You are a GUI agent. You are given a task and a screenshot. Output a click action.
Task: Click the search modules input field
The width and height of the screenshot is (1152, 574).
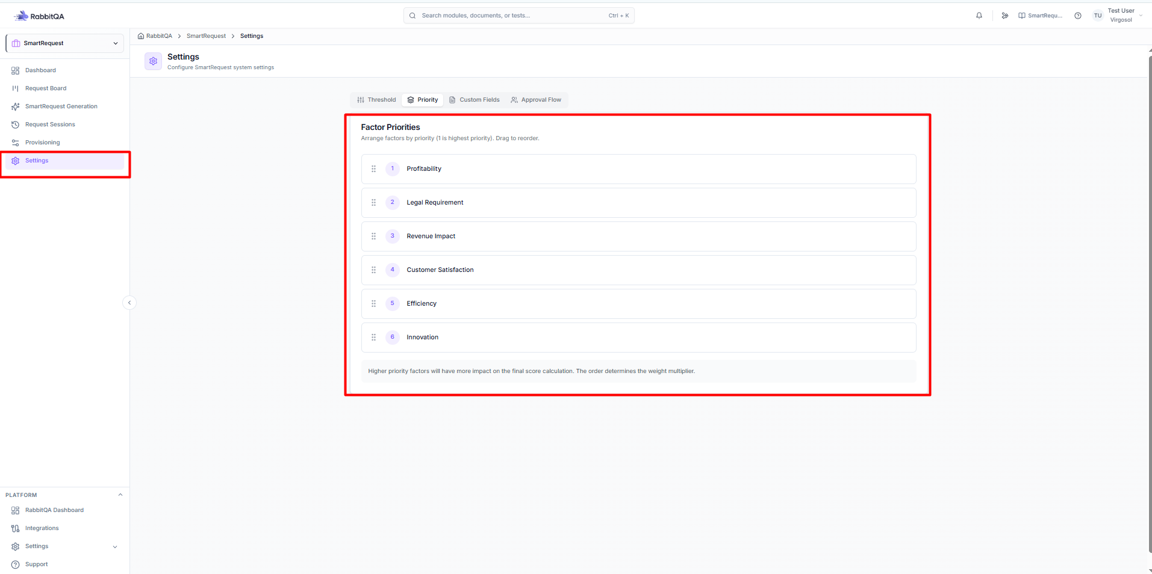(519, 16)
